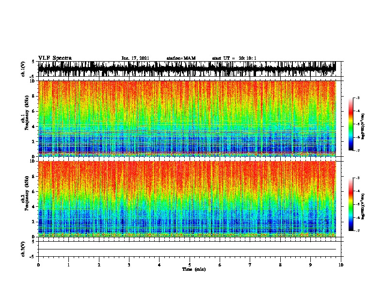Viewport: 384px width, 297px height.
Task: Click time axis tick label "3"
Action: 129,264
